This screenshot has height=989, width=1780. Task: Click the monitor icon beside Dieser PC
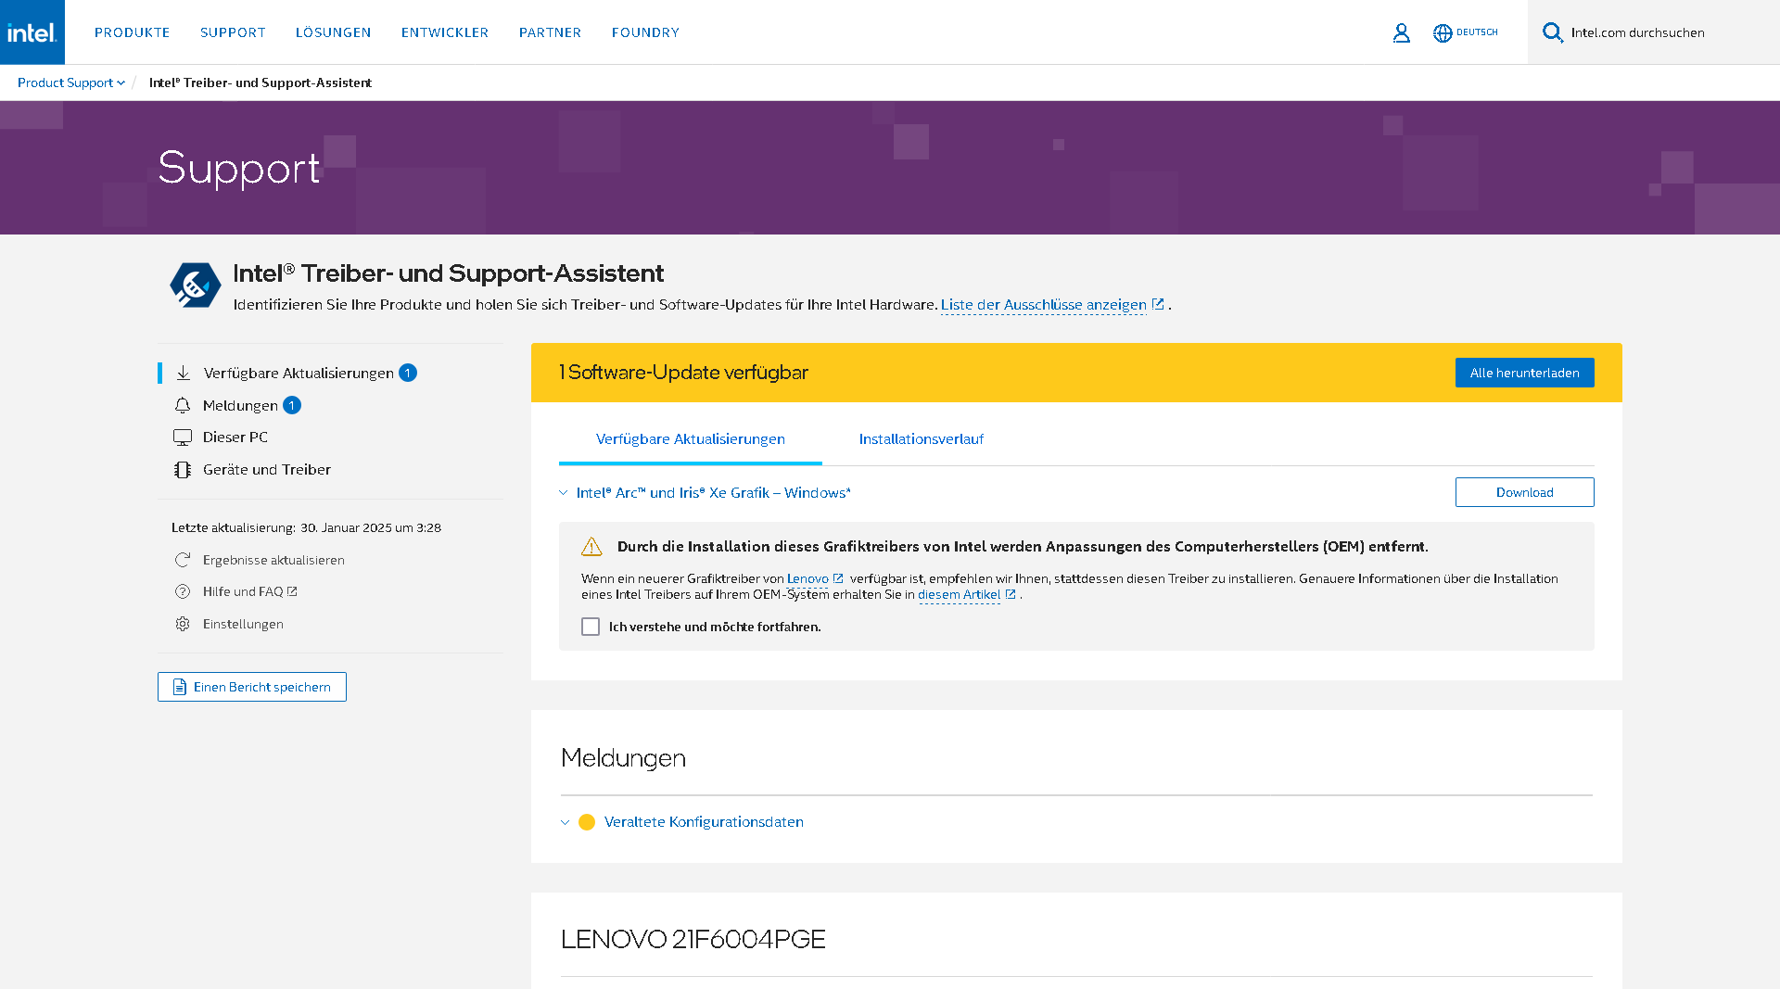click(183, 437)
